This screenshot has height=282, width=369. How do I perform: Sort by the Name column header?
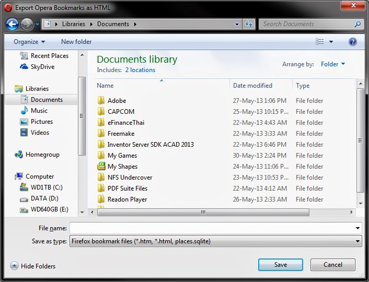[105, 86]
